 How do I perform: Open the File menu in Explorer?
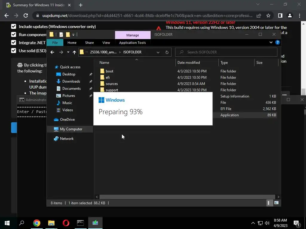click(x=55, y=42)
